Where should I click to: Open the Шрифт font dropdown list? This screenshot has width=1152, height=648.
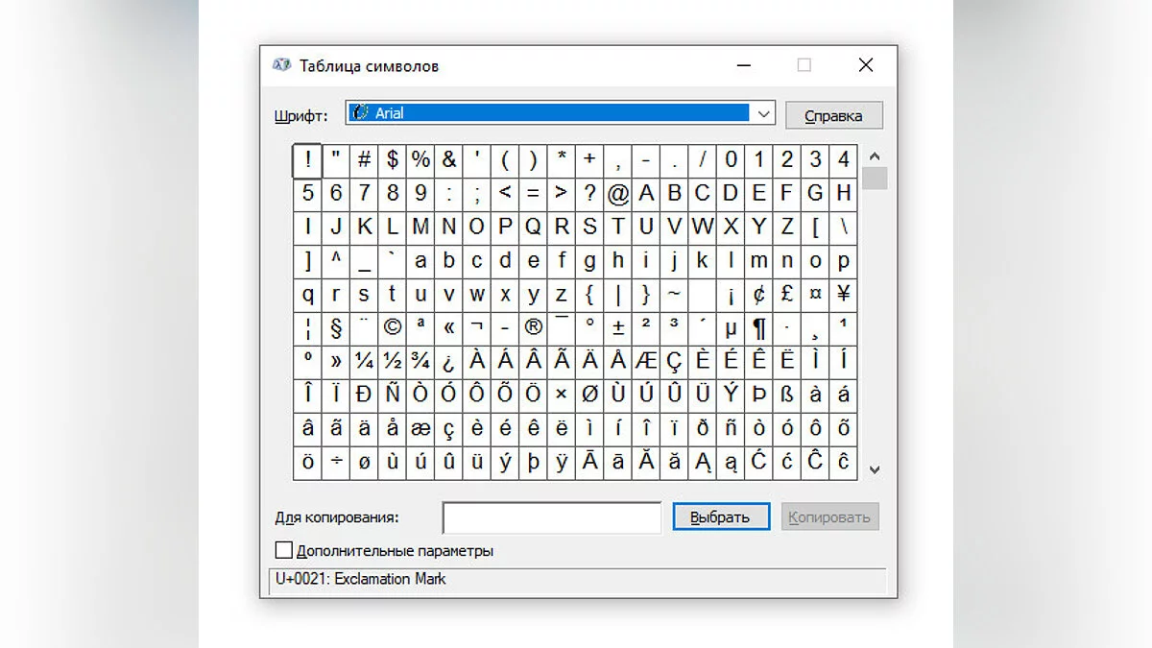[763, 113]
